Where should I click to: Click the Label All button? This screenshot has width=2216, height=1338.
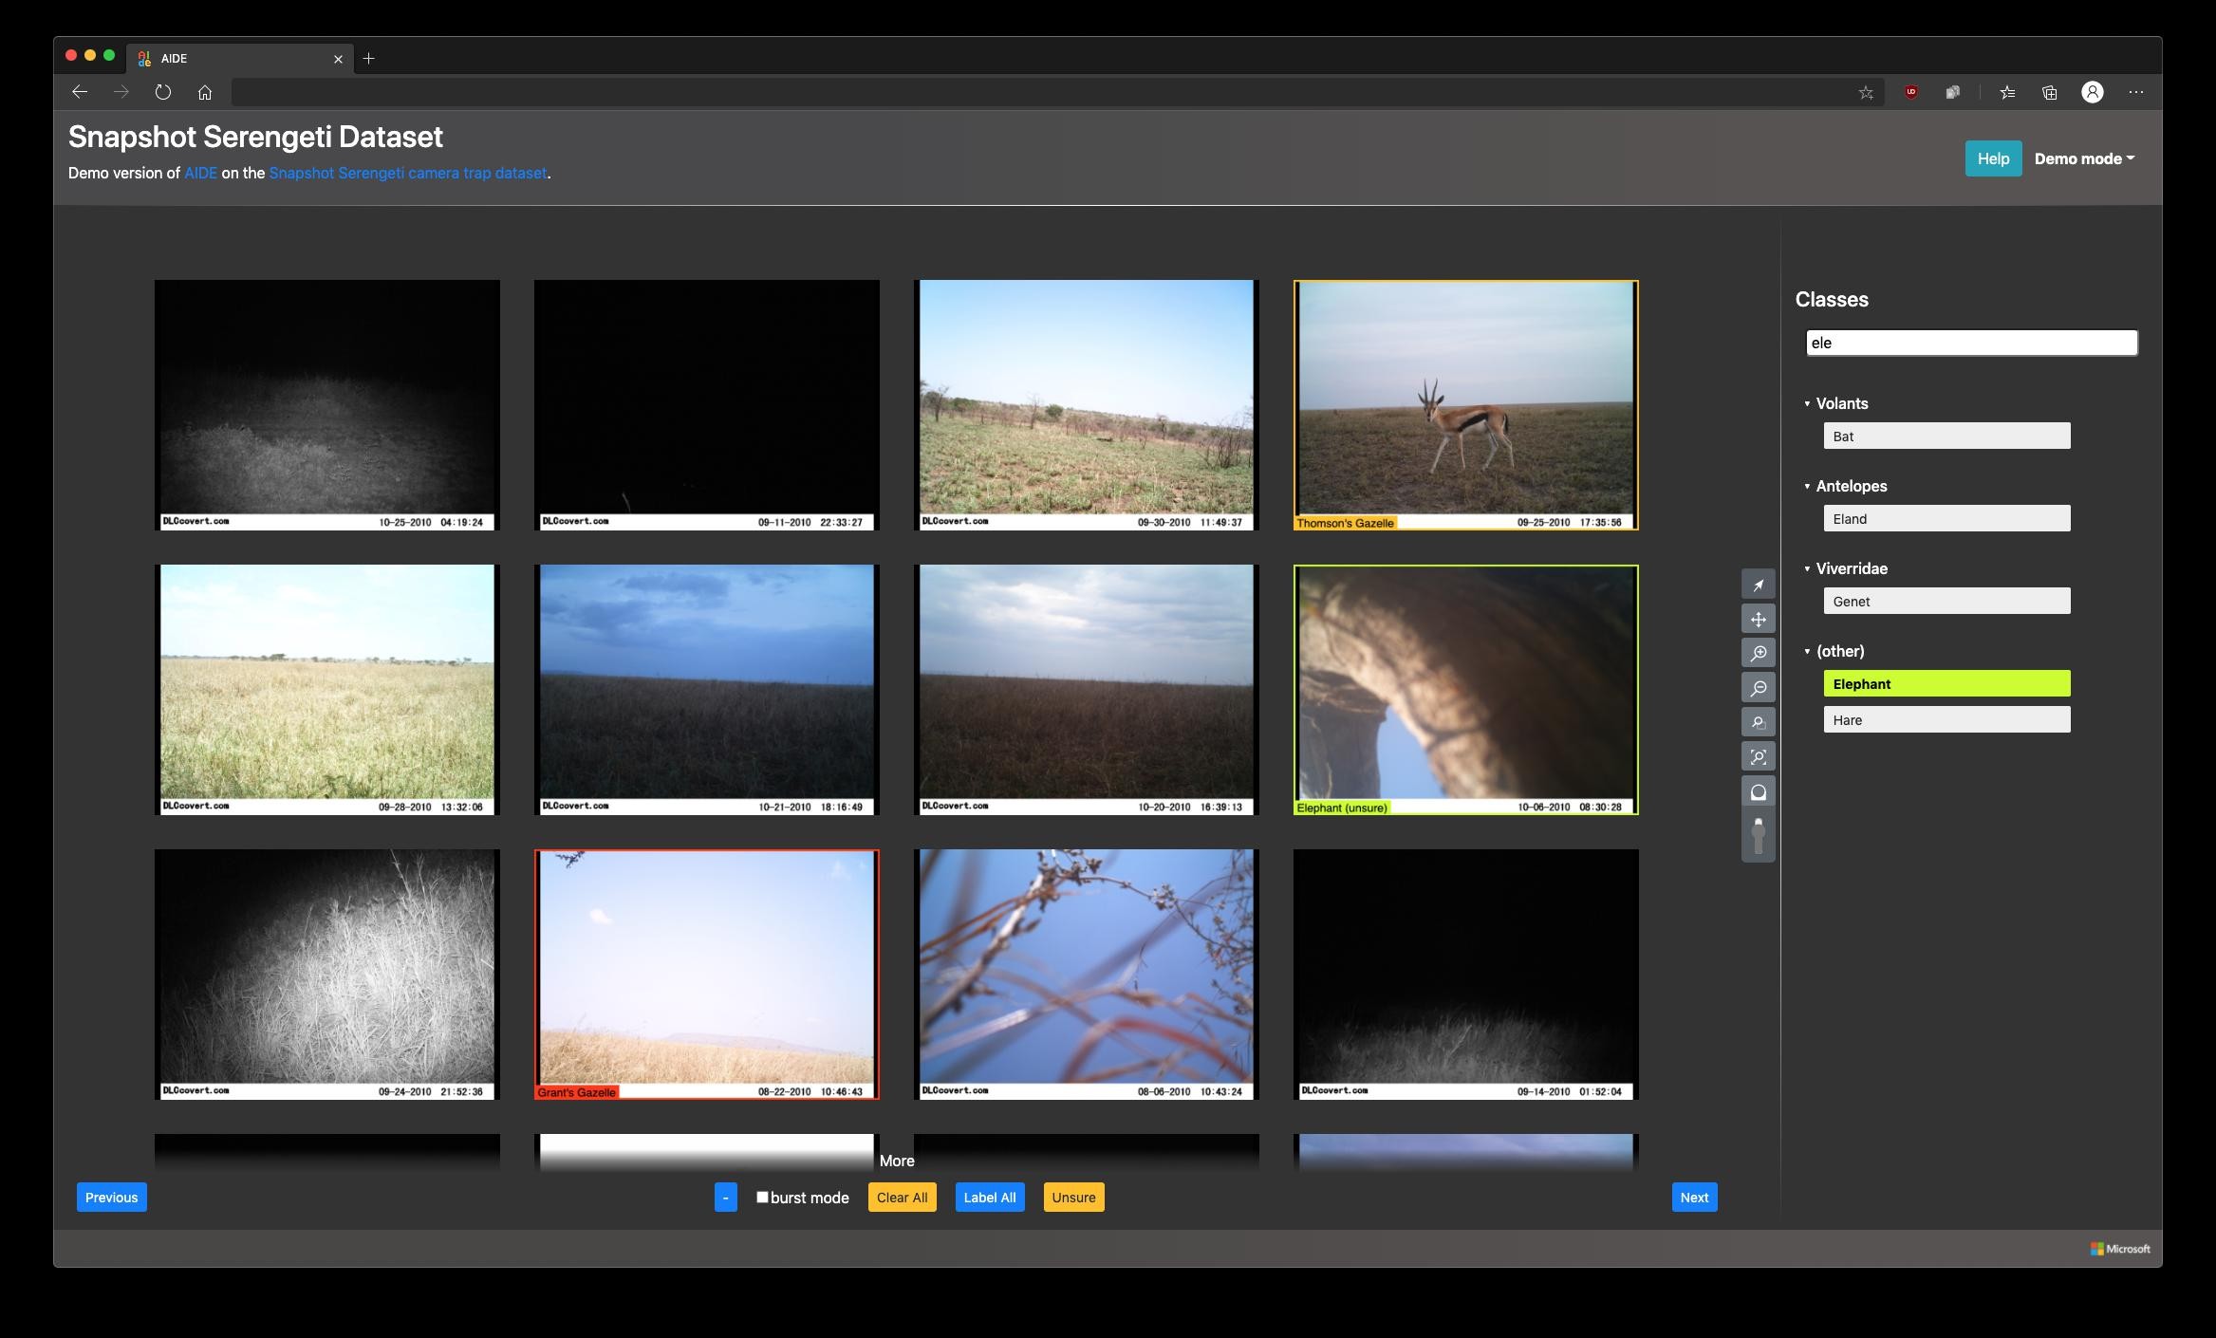[x=989, y=1197]
